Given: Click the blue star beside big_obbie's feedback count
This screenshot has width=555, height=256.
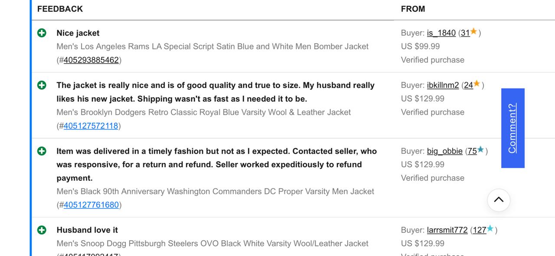Looking at the screenshot, I should point(481,150).
